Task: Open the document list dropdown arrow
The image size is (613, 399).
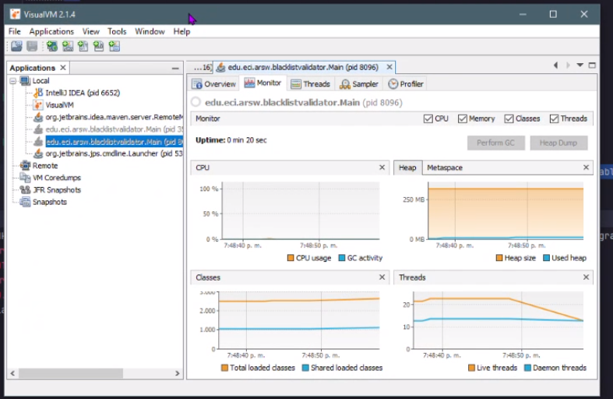Action: 580,65
